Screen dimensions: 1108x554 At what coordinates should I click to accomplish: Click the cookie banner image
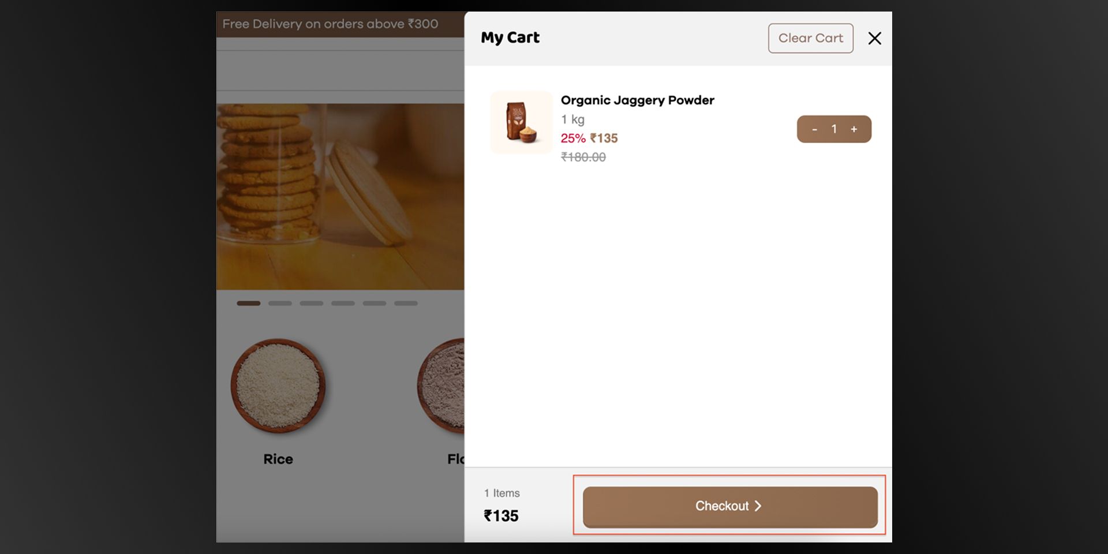click(x=340, y=196)
